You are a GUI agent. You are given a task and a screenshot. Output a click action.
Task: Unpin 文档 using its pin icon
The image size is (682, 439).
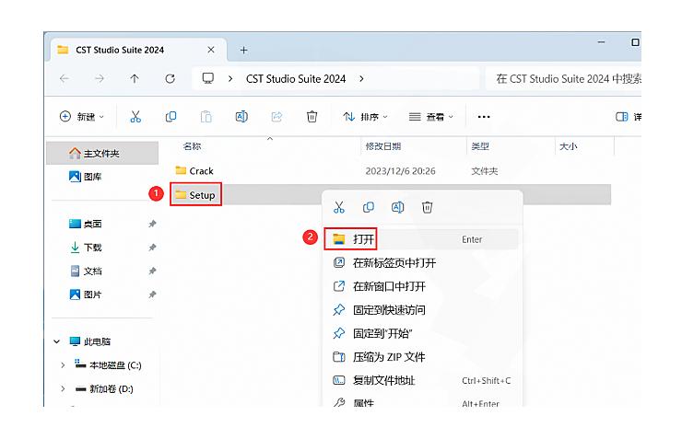(152, 271)
